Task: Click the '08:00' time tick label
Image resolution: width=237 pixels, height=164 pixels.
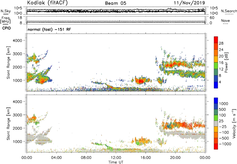Action: (86, 158)
